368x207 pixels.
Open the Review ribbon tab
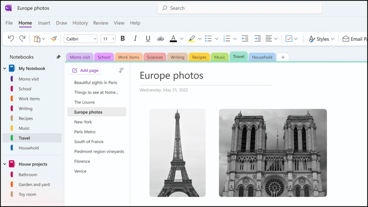coord(101,23)
